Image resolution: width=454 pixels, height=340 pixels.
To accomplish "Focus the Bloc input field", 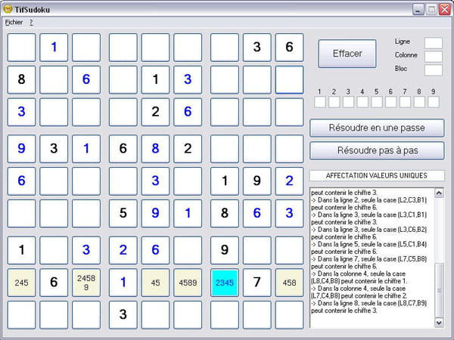I will (434, 70).
